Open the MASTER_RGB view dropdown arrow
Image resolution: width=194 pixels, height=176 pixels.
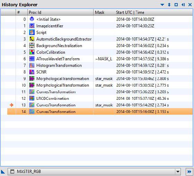pos(178,171)
